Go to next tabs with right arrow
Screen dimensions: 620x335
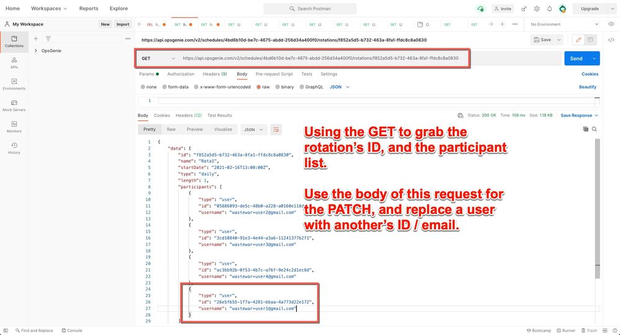click(491, 24)
